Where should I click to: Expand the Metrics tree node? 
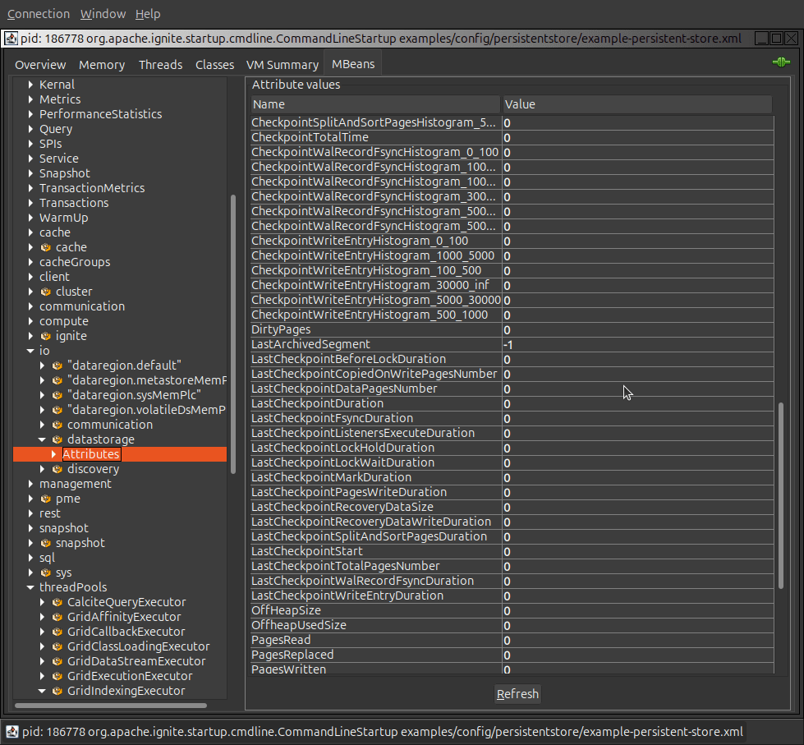(30, 99)
